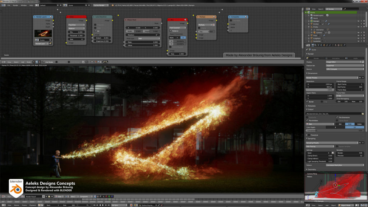This screenshot has height=207, width=368.
Task: Click the outliner editor type icon
Action: pyautogui.click(x=308, y=9)
